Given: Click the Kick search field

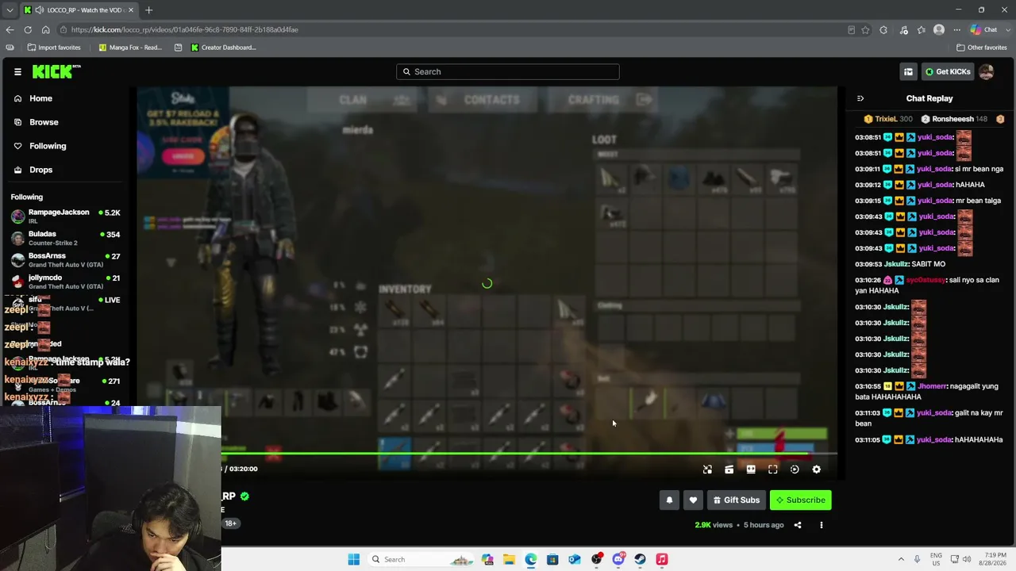Looking at the screenshot, I should click(x=508, y=71).
